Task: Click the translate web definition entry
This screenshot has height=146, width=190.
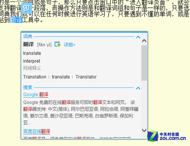Action: (x=61, y=77)
